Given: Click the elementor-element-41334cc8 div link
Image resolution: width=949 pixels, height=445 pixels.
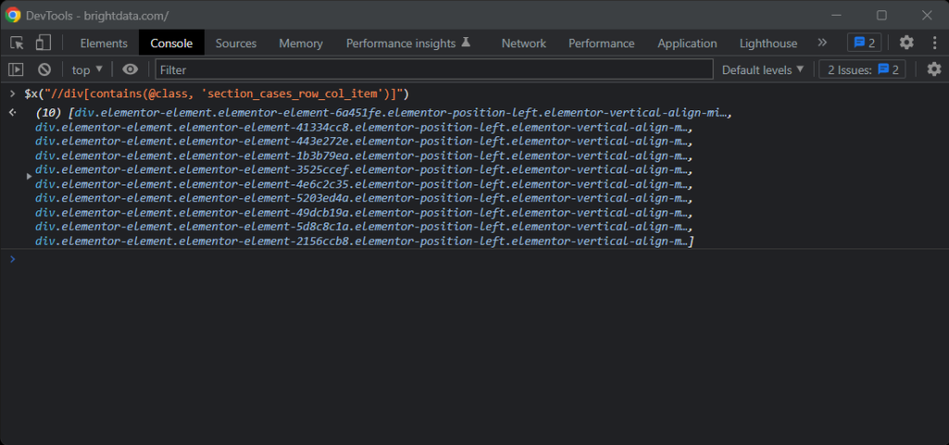Looking at the screenshot, I should 361,127.
